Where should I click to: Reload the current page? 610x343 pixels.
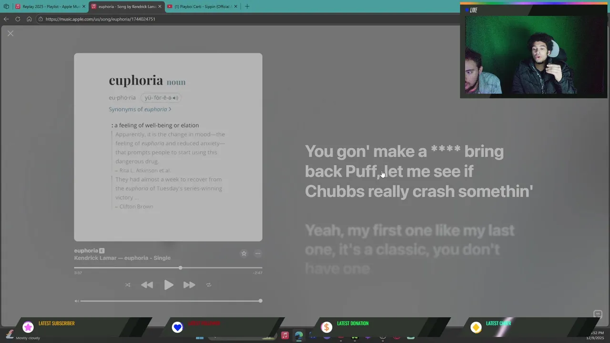coord(18,19)
